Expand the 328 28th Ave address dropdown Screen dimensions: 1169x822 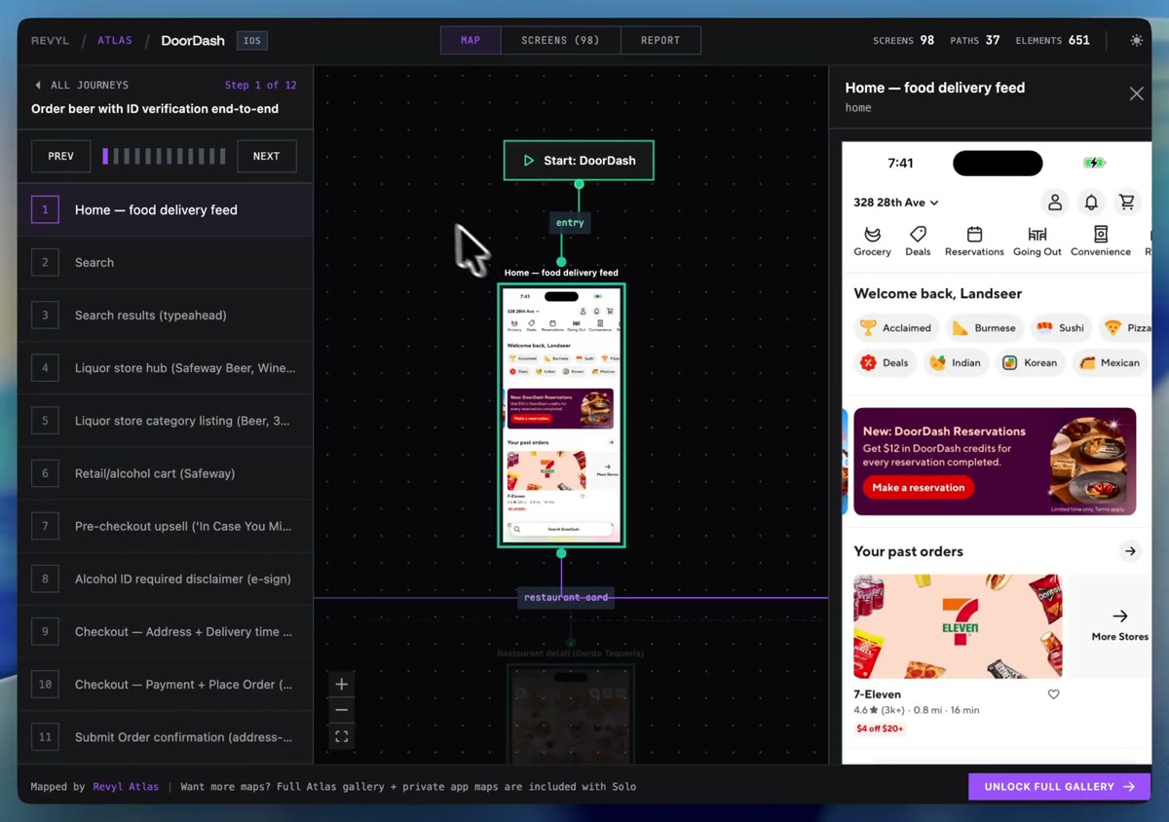click(x=896, y=203)
